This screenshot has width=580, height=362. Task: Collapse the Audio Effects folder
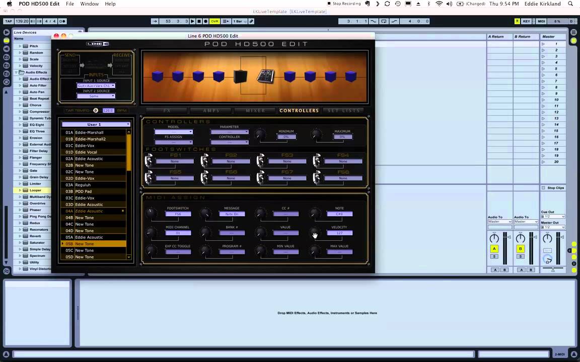click(x=16, y=72)
